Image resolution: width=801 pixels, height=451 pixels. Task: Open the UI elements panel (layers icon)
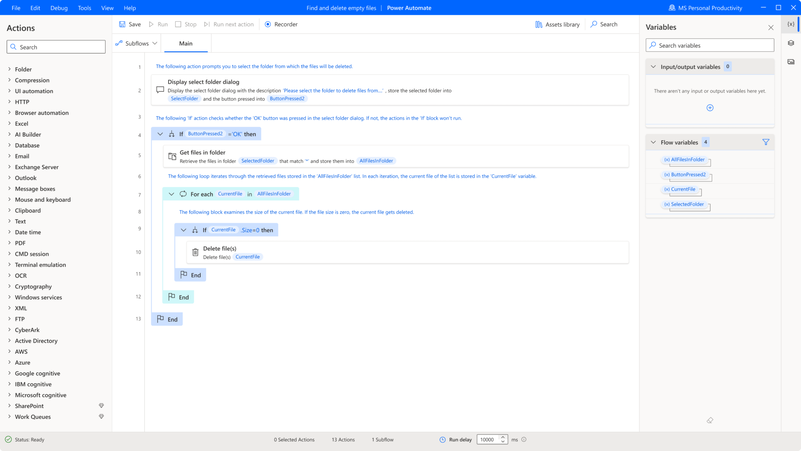(791, 43)
